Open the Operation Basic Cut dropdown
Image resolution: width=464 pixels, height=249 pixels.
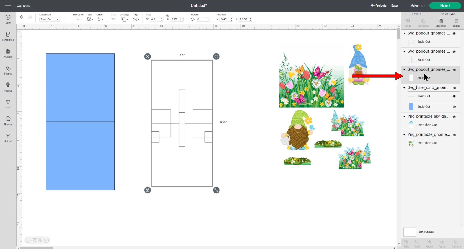pyautogui.click(x=50, y=19)
